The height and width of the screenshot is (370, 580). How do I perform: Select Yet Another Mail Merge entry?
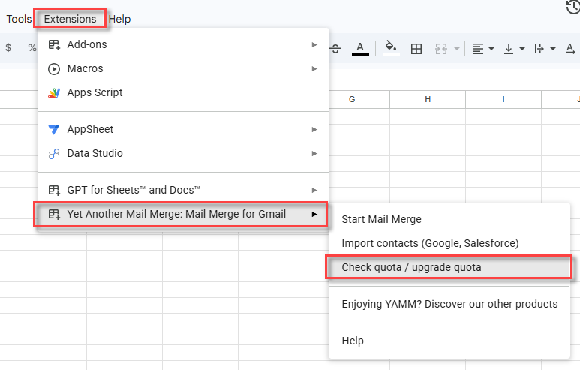tap(184, 214)
